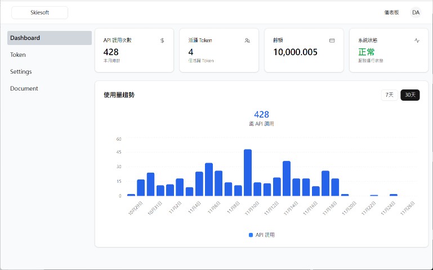Click the dollar sign icon in API card
The height and width of the screenshot is (270, 433).
click(x=163, y=40)
